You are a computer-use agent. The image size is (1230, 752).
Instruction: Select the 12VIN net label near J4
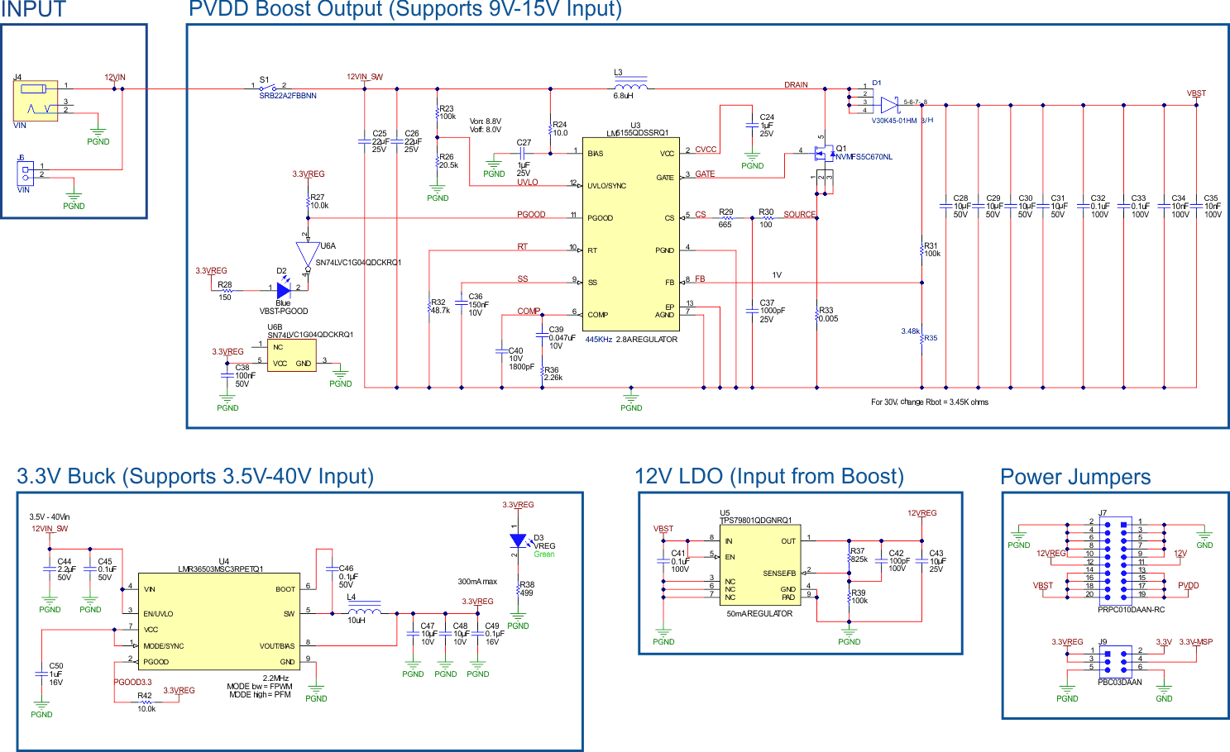pyautogui.click(x=115, y=78)
